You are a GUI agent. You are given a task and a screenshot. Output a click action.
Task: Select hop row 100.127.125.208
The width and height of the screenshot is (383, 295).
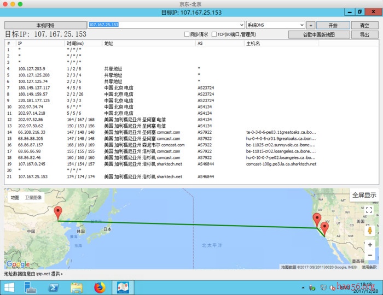tap(191, 75)
